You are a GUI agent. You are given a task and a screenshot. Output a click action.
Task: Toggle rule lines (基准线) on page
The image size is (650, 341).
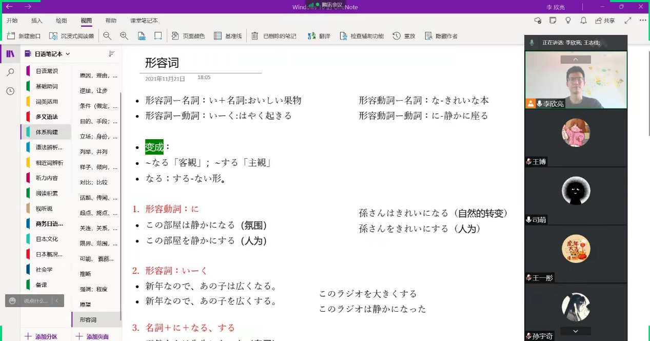(227, 36)
